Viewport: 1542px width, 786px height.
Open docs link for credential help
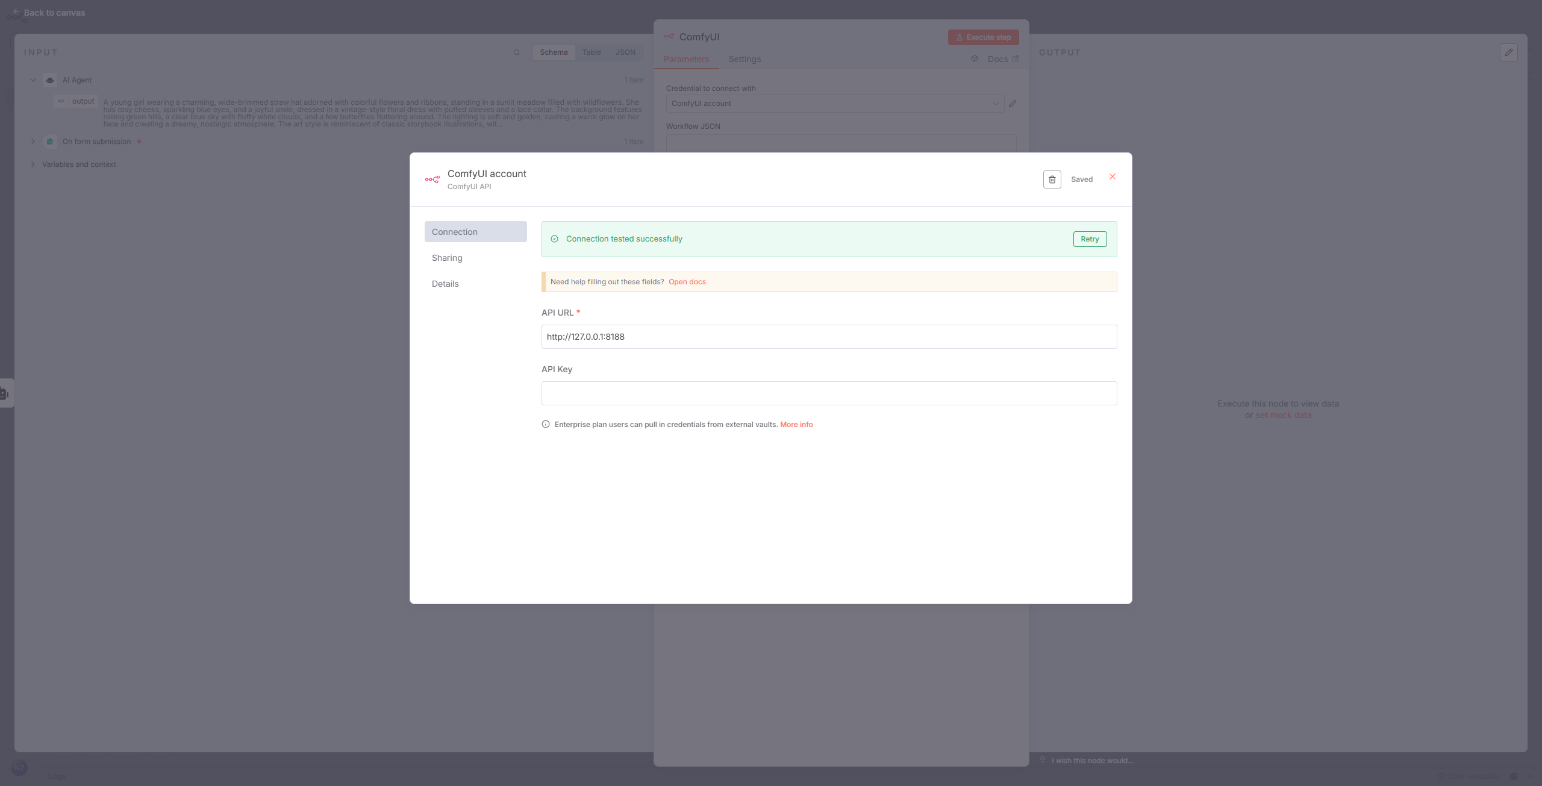(687, 282)
